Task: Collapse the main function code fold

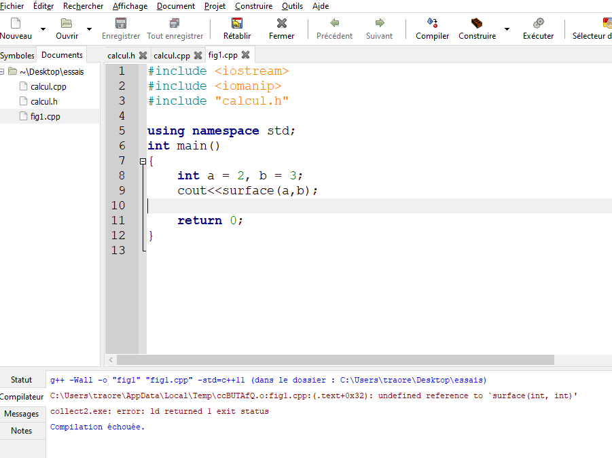Action: click(143, 161)
